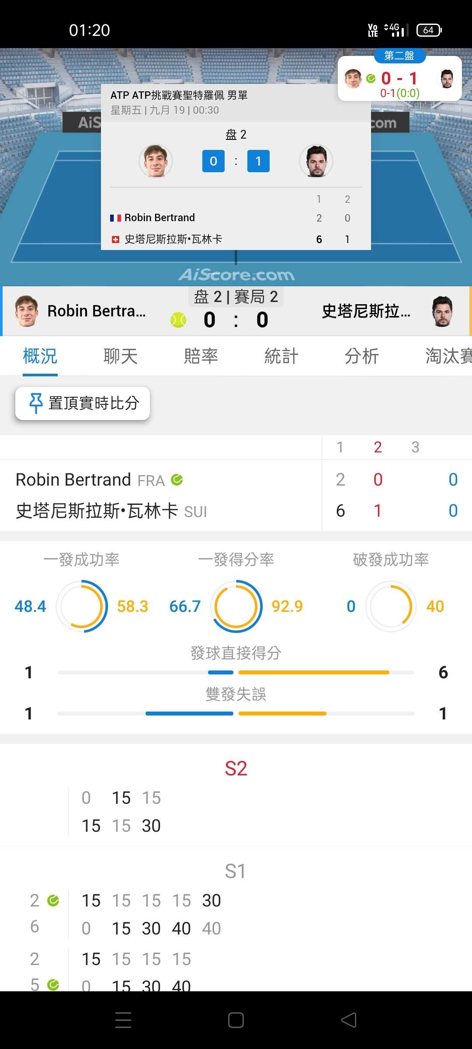This screenshot has height=1049, width=472.
Task: Tap the 一發成功率 circular gauge
Action: coord(82,606)
